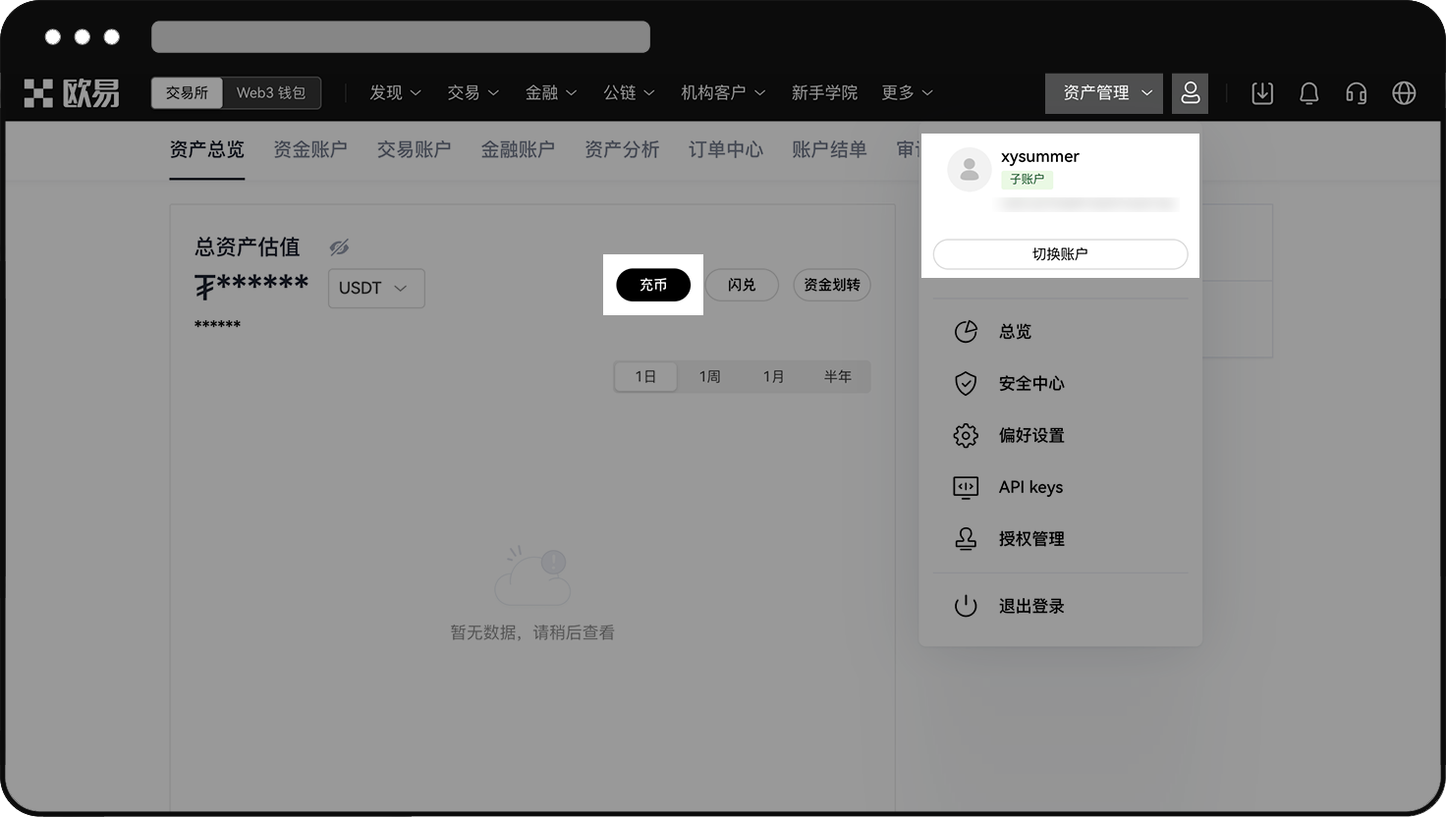Screen dimensions: 1446x817
Task: Open the download app icon
Action: pyautogui.click(x=1262, y=93)
